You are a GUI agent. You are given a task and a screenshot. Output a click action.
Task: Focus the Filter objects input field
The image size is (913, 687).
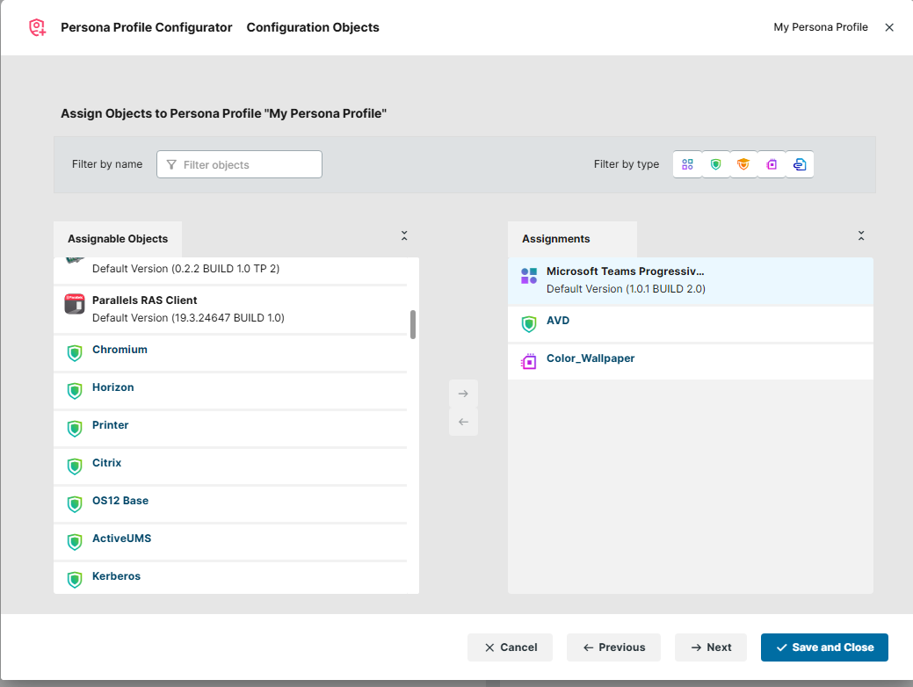tap(239, 164)
